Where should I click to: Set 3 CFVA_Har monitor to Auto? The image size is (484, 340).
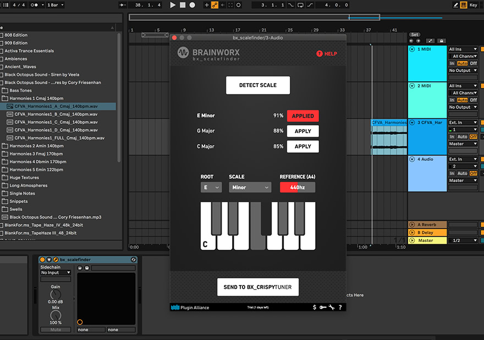coord(462,136)
